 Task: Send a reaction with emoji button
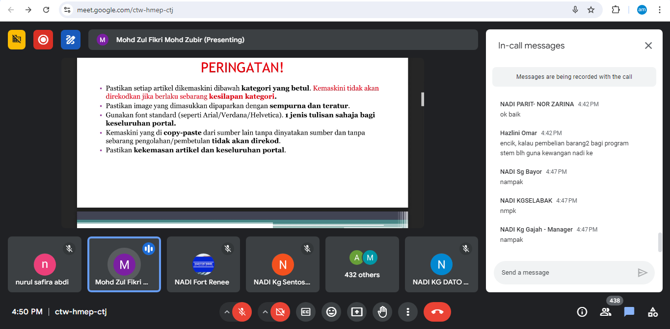[331, 312]
